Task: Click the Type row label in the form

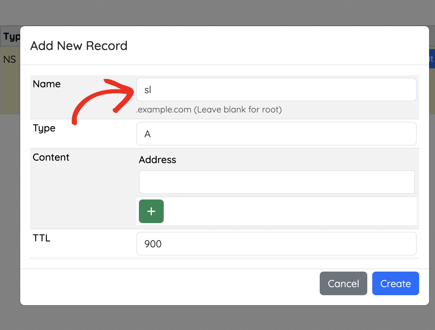Action: tap(44, 128)
